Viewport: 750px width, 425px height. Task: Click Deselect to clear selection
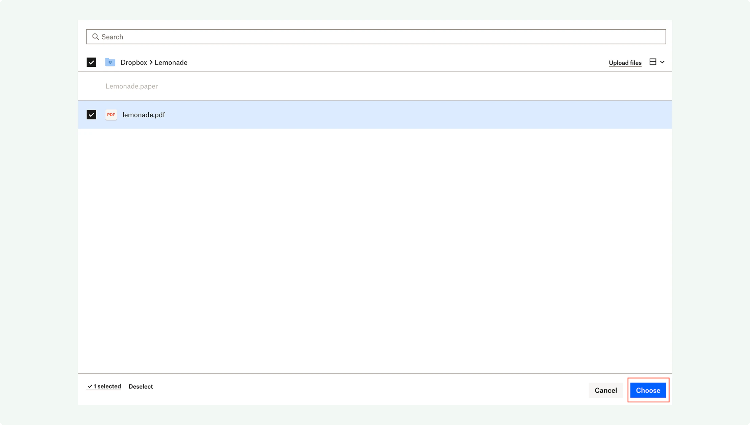pyautogui.click(x=141, y=387)
